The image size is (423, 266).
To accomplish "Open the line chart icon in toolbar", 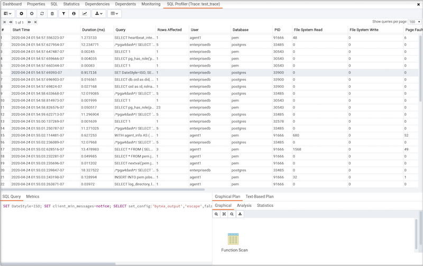I will pos(85,14).
